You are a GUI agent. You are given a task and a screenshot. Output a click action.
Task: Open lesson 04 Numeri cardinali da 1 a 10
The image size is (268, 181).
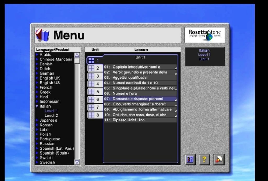pyautogui.click(x=140, y=83)
